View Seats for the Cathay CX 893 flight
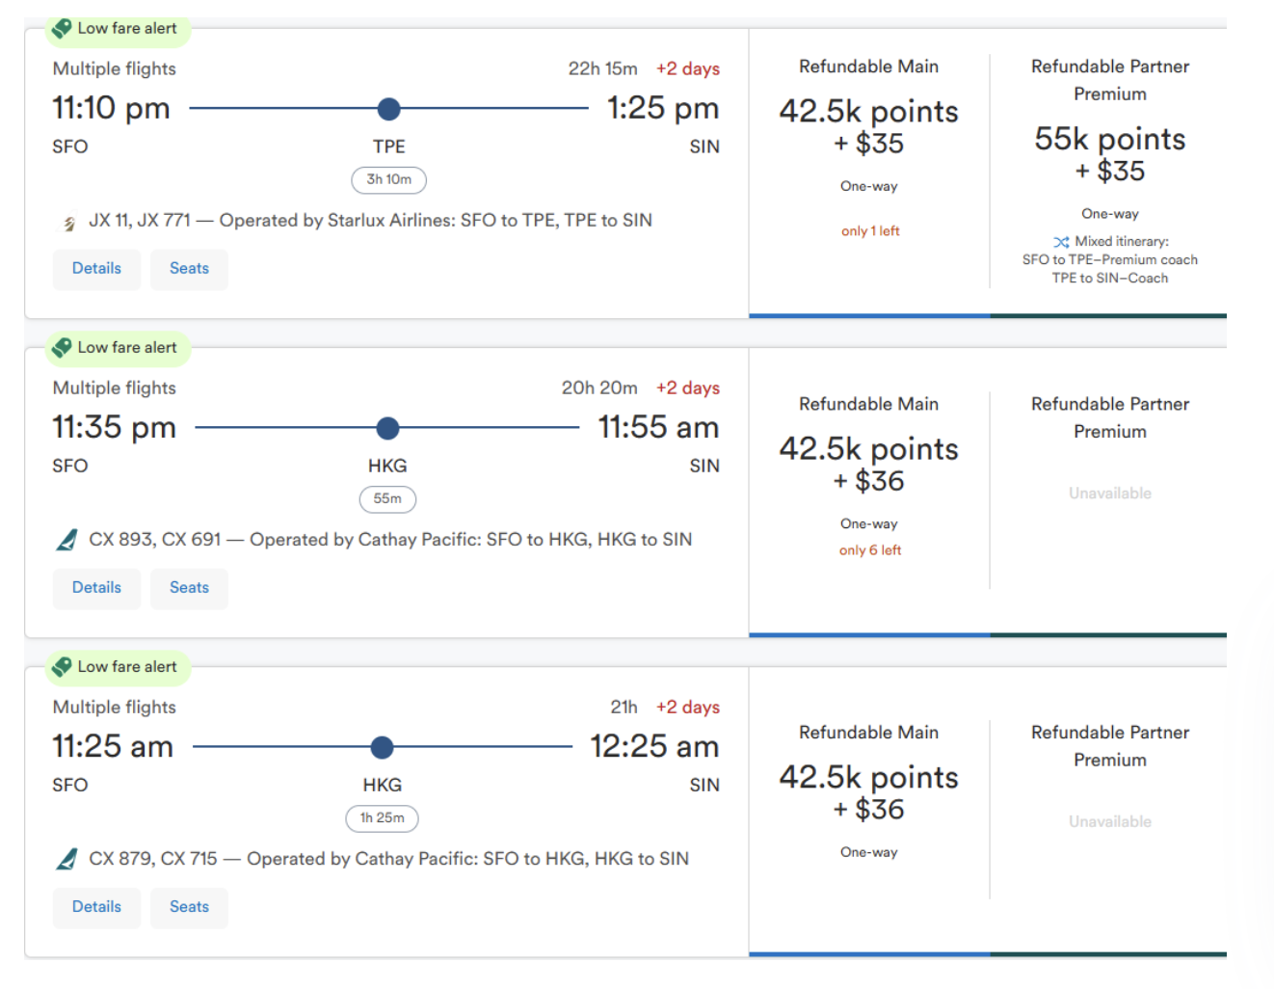Screen dimensions: 1274x989 189,588
